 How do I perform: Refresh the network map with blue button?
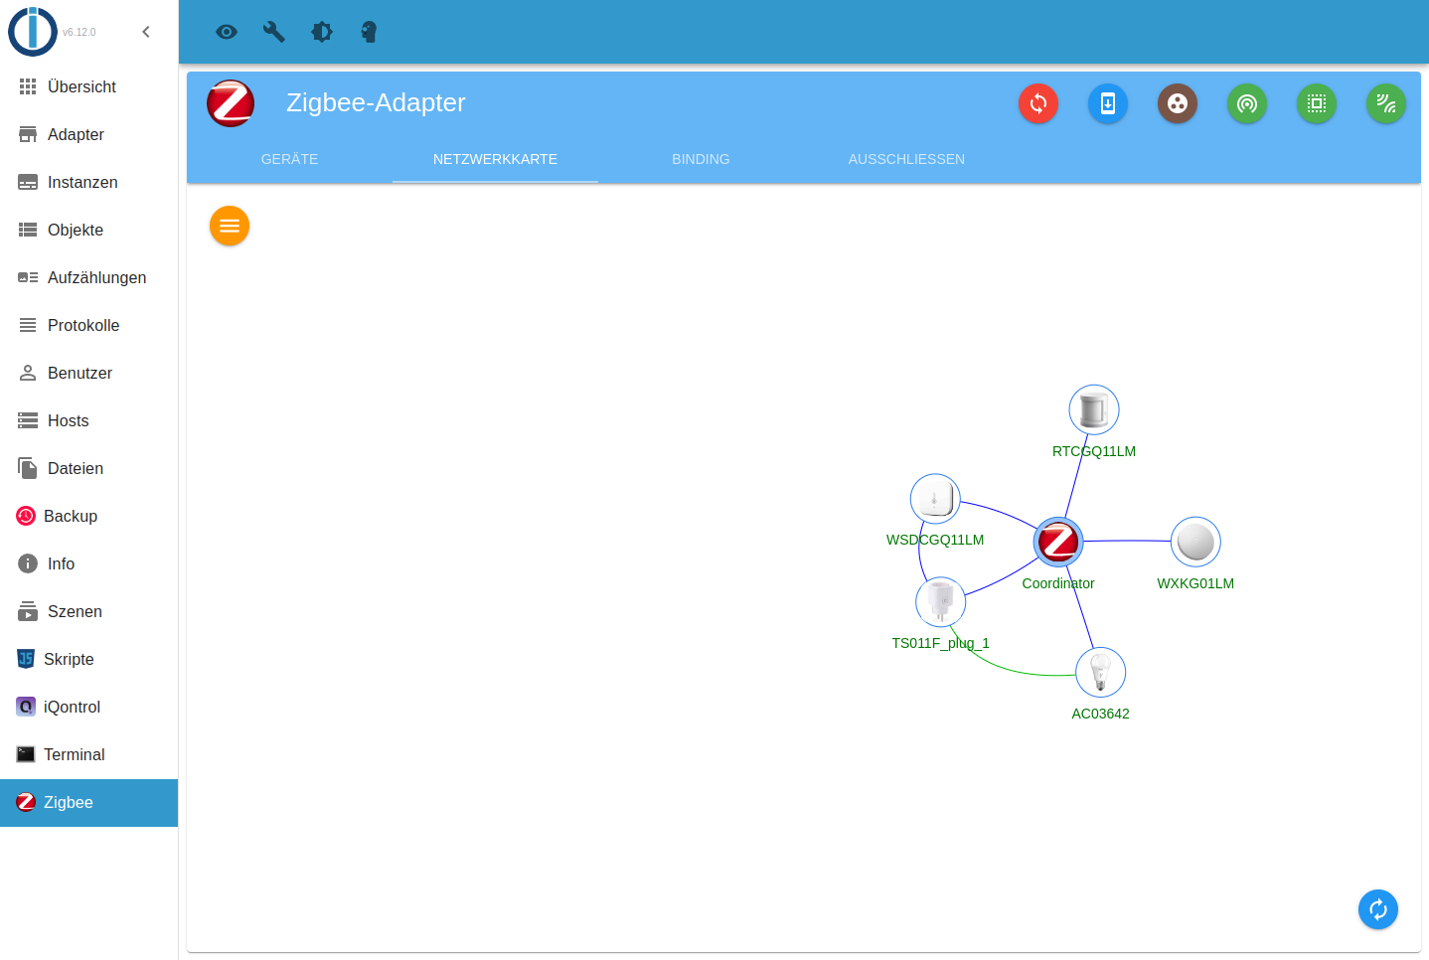[1378, 909]
